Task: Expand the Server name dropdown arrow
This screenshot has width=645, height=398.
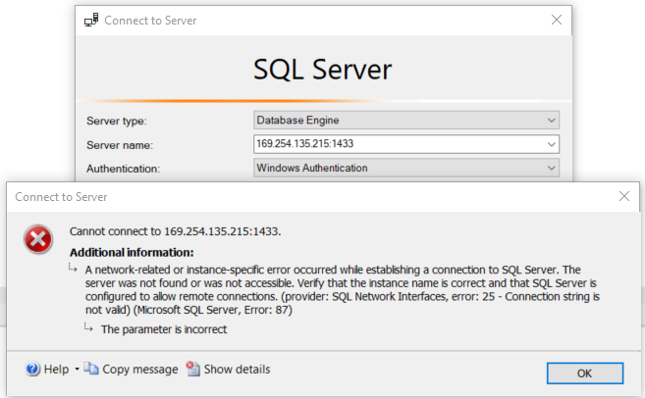Action: click(x=551, y=144)
